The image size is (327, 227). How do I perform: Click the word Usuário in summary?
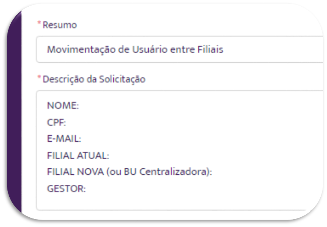(150, 49)
